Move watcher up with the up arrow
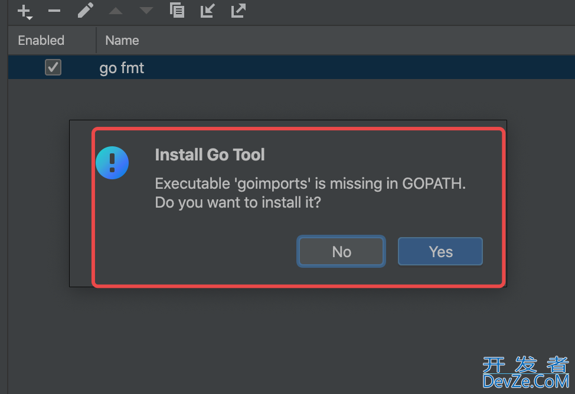575x394 pixels. coord(116,11)
